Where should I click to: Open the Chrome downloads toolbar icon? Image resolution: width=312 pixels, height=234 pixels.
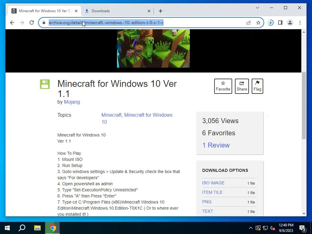[271, 23]
